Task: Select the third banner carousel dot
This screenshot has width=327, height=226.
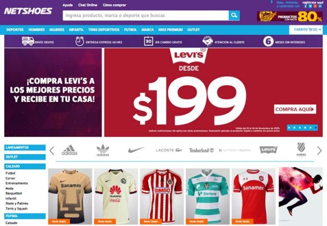Action: (300, 127)
